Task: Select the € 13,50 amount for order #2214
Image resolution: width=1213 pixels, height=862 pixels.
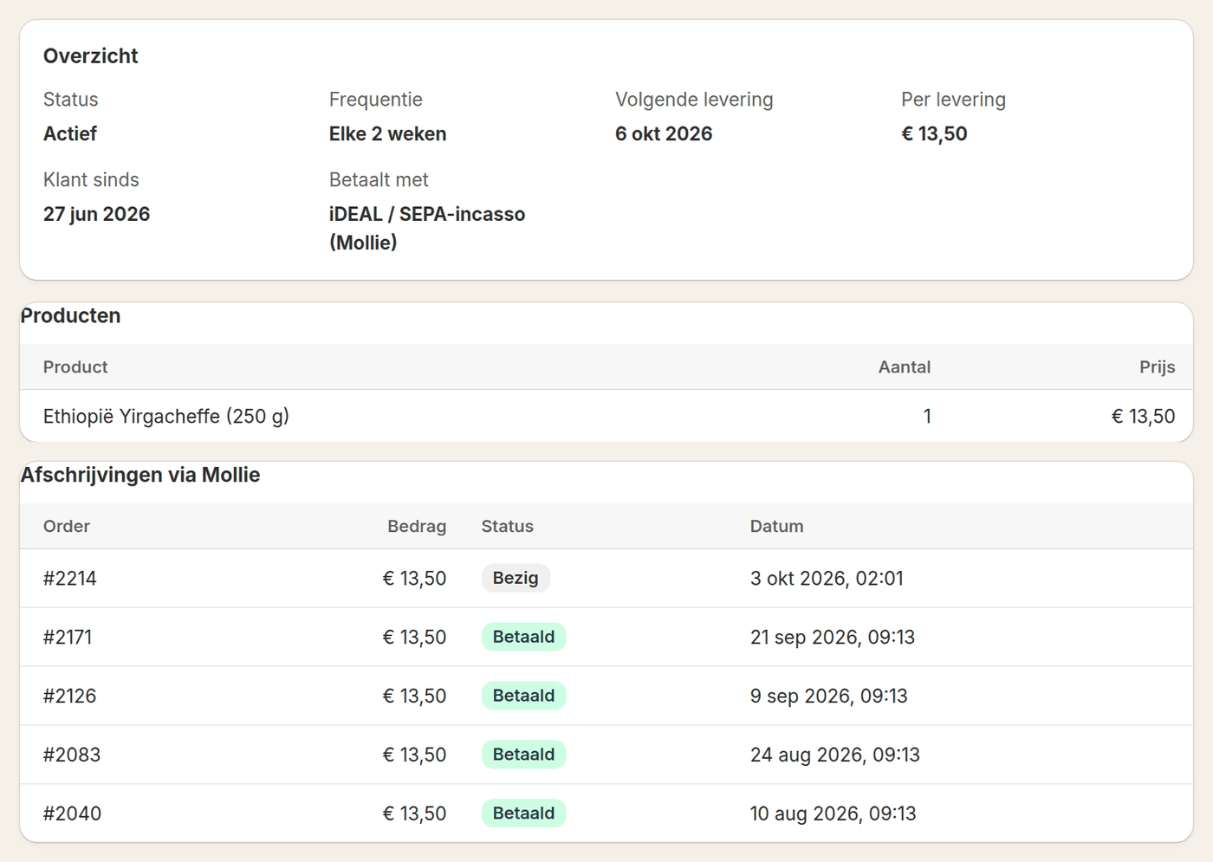Action: click(x=415, y=579)
